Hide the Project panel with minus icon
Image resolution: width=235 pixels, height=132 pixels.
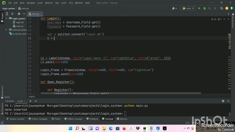tap(24, 14)
